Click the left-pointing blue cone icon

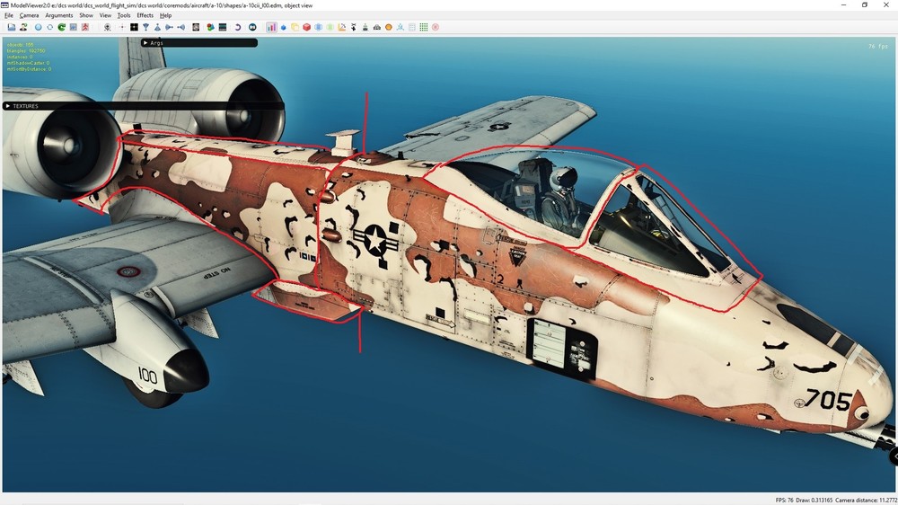click(181, 27)
